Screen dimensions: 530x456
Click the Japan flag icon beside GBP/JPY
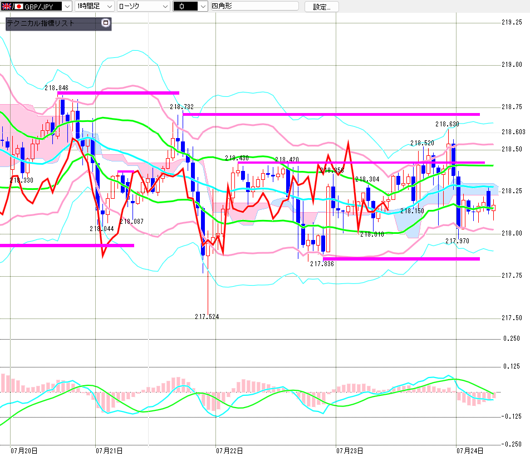(x=18, y=7)
